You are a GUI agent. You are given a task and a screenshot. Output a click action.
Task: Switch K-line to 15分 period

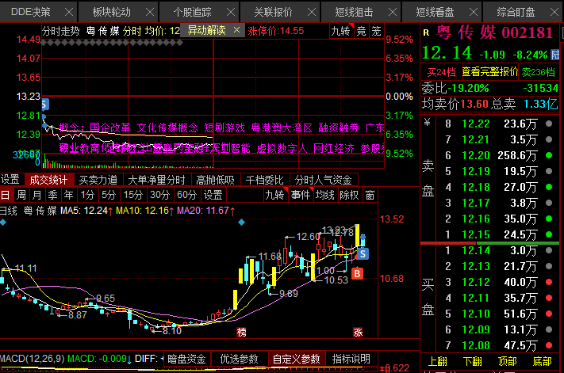[132, 195]
